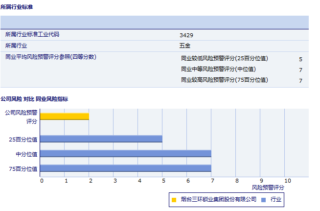Select the 五金 industry value
Image resolution: width=320 pixels, height=211 pixels.
(184, 46)
